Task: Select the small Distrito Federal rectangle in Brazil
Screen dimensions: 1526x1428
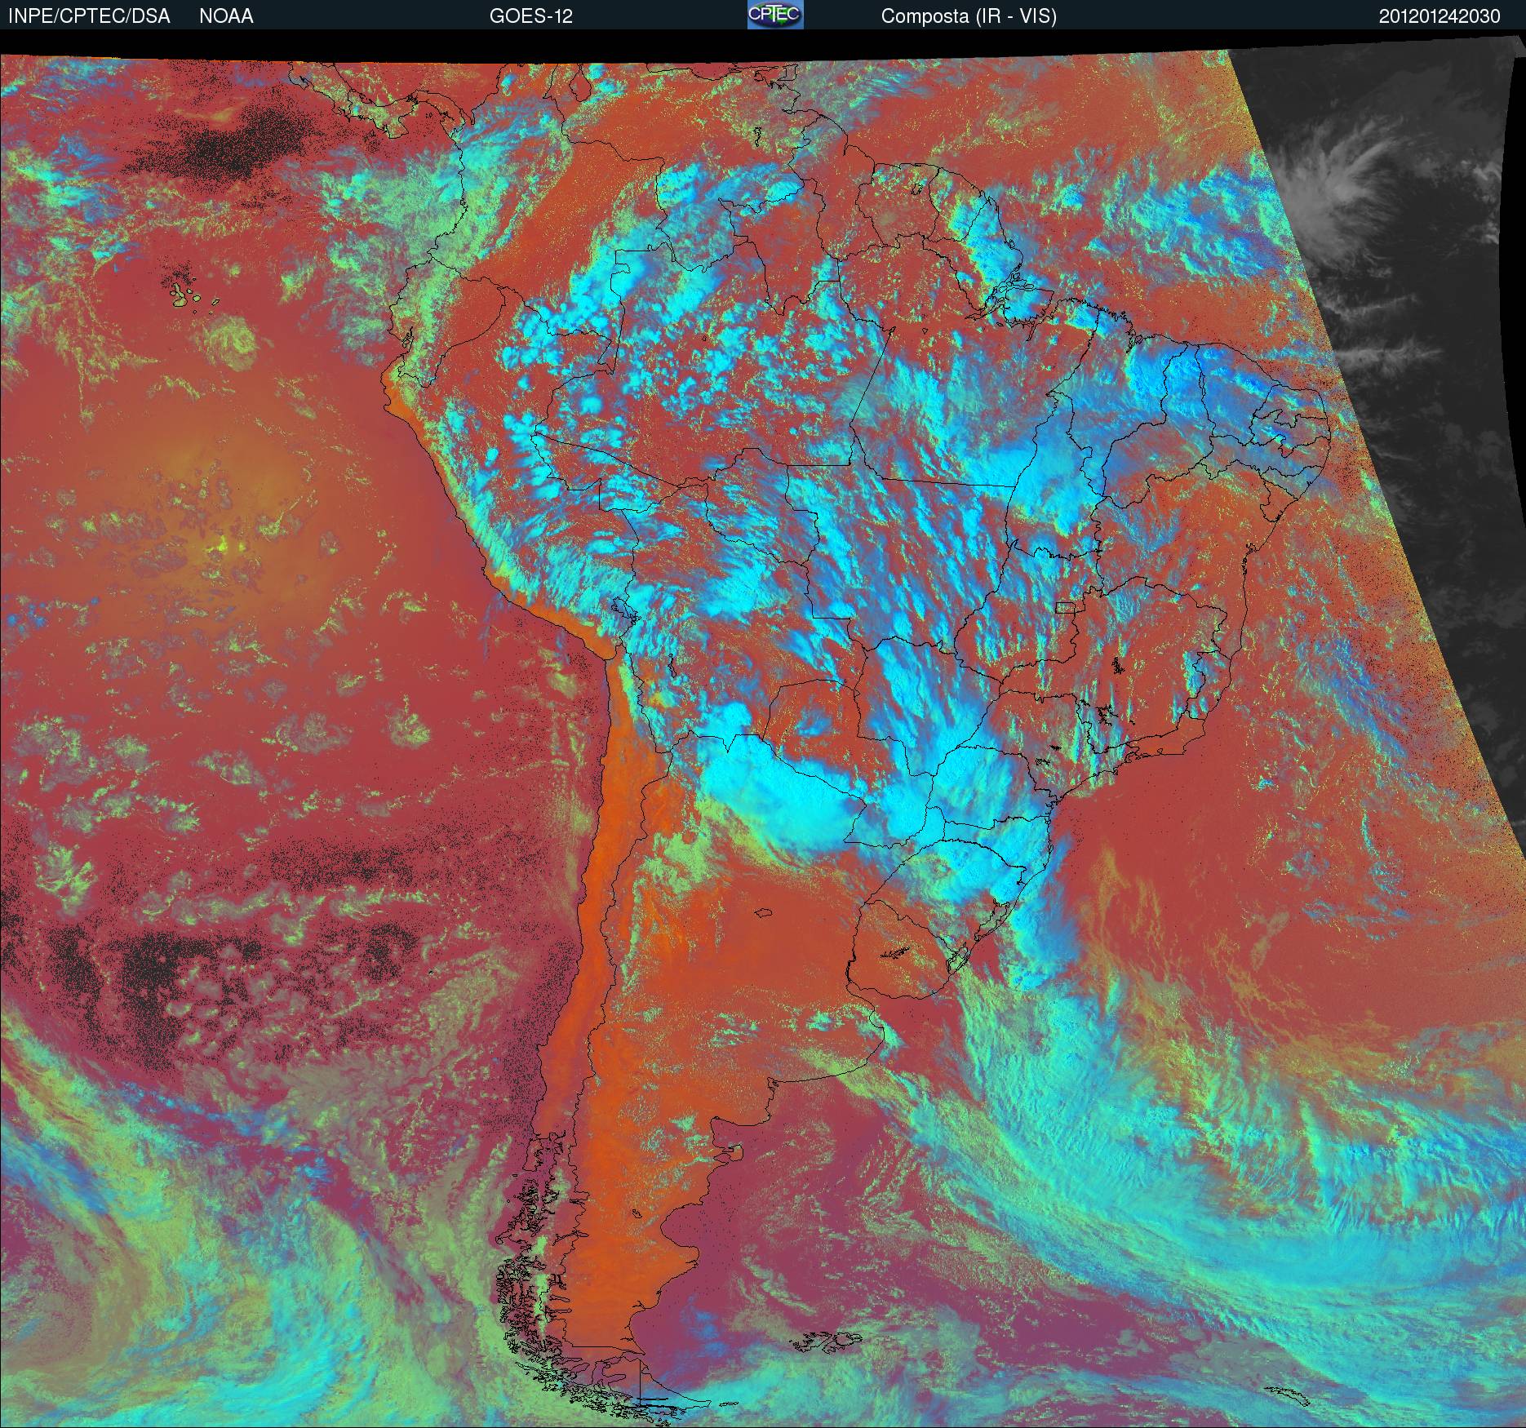Action: pyautogui.click(x=1065, y=606)
